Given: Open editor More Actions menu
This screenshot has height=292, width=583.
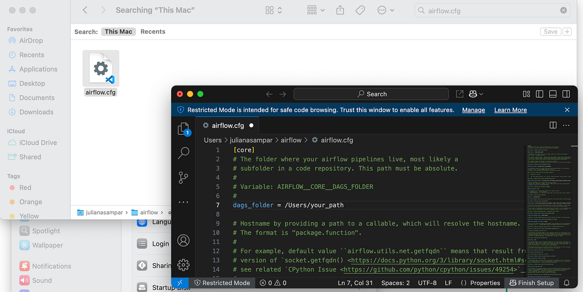Looking at the screenshot, I should [566, 125].
